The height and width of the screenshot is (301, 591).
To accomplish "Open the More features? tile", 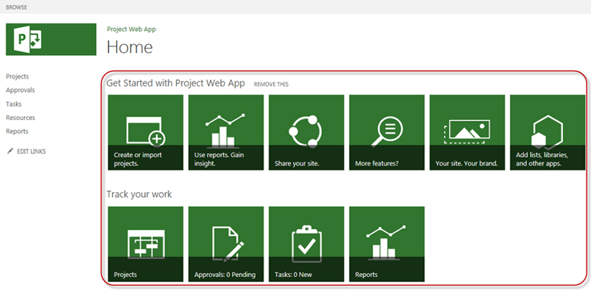I will [x=387, y=132].
